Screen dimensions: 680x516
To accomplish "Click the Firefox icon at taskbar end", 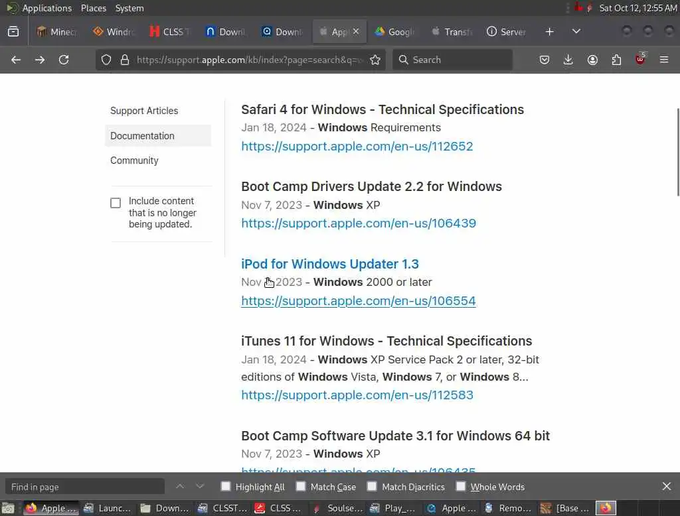I will click(606, 508).
